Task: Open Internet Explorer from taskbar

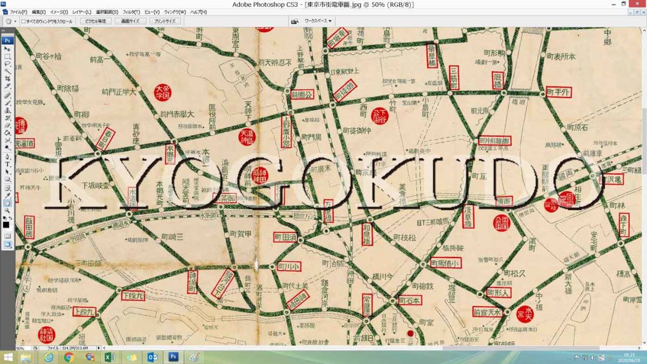Action: pos(49,358)
